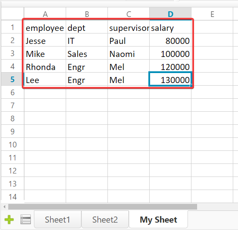238x230 pixels.
Task: Click the left scroll arrow
Action: [4, 207]
